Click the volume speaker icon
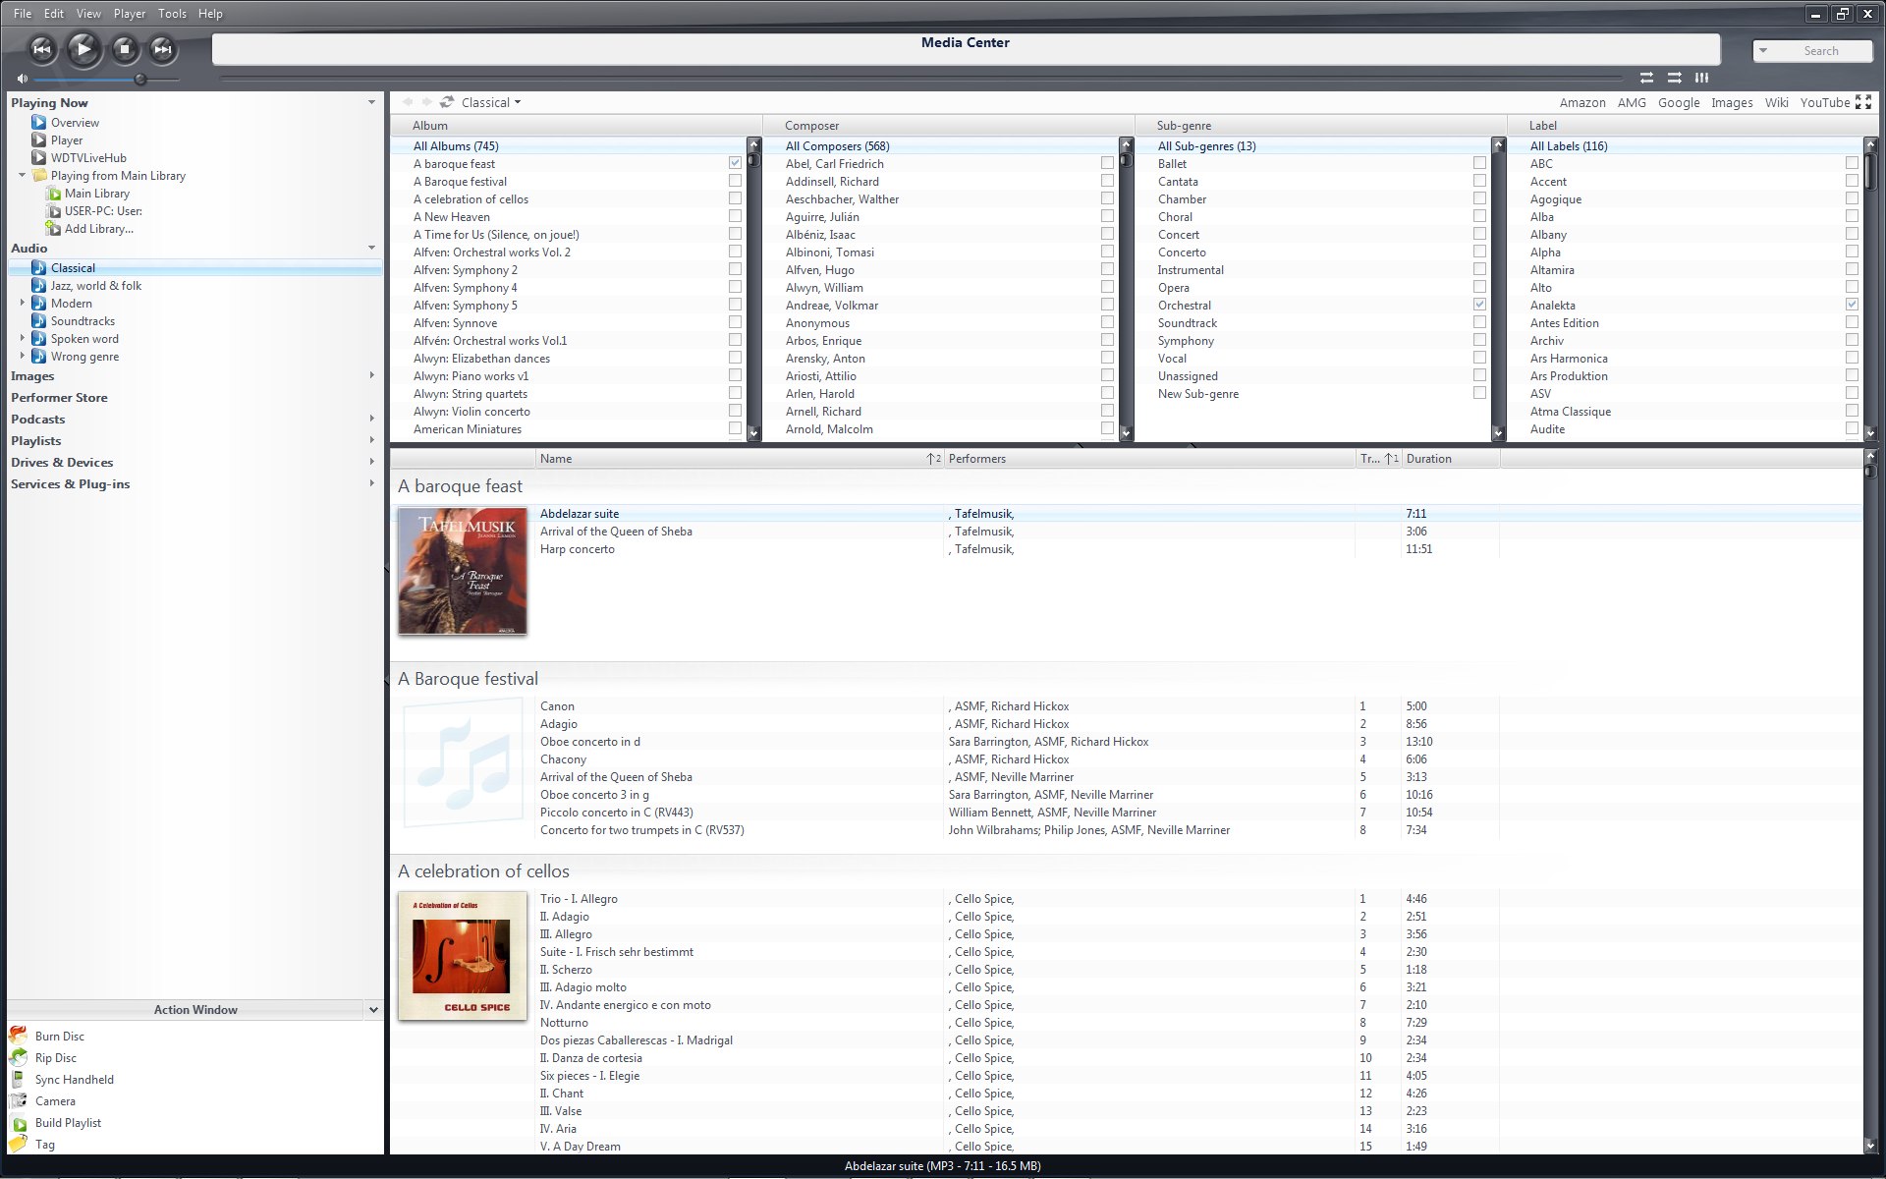1886x1179 pixels. [22, 79]
